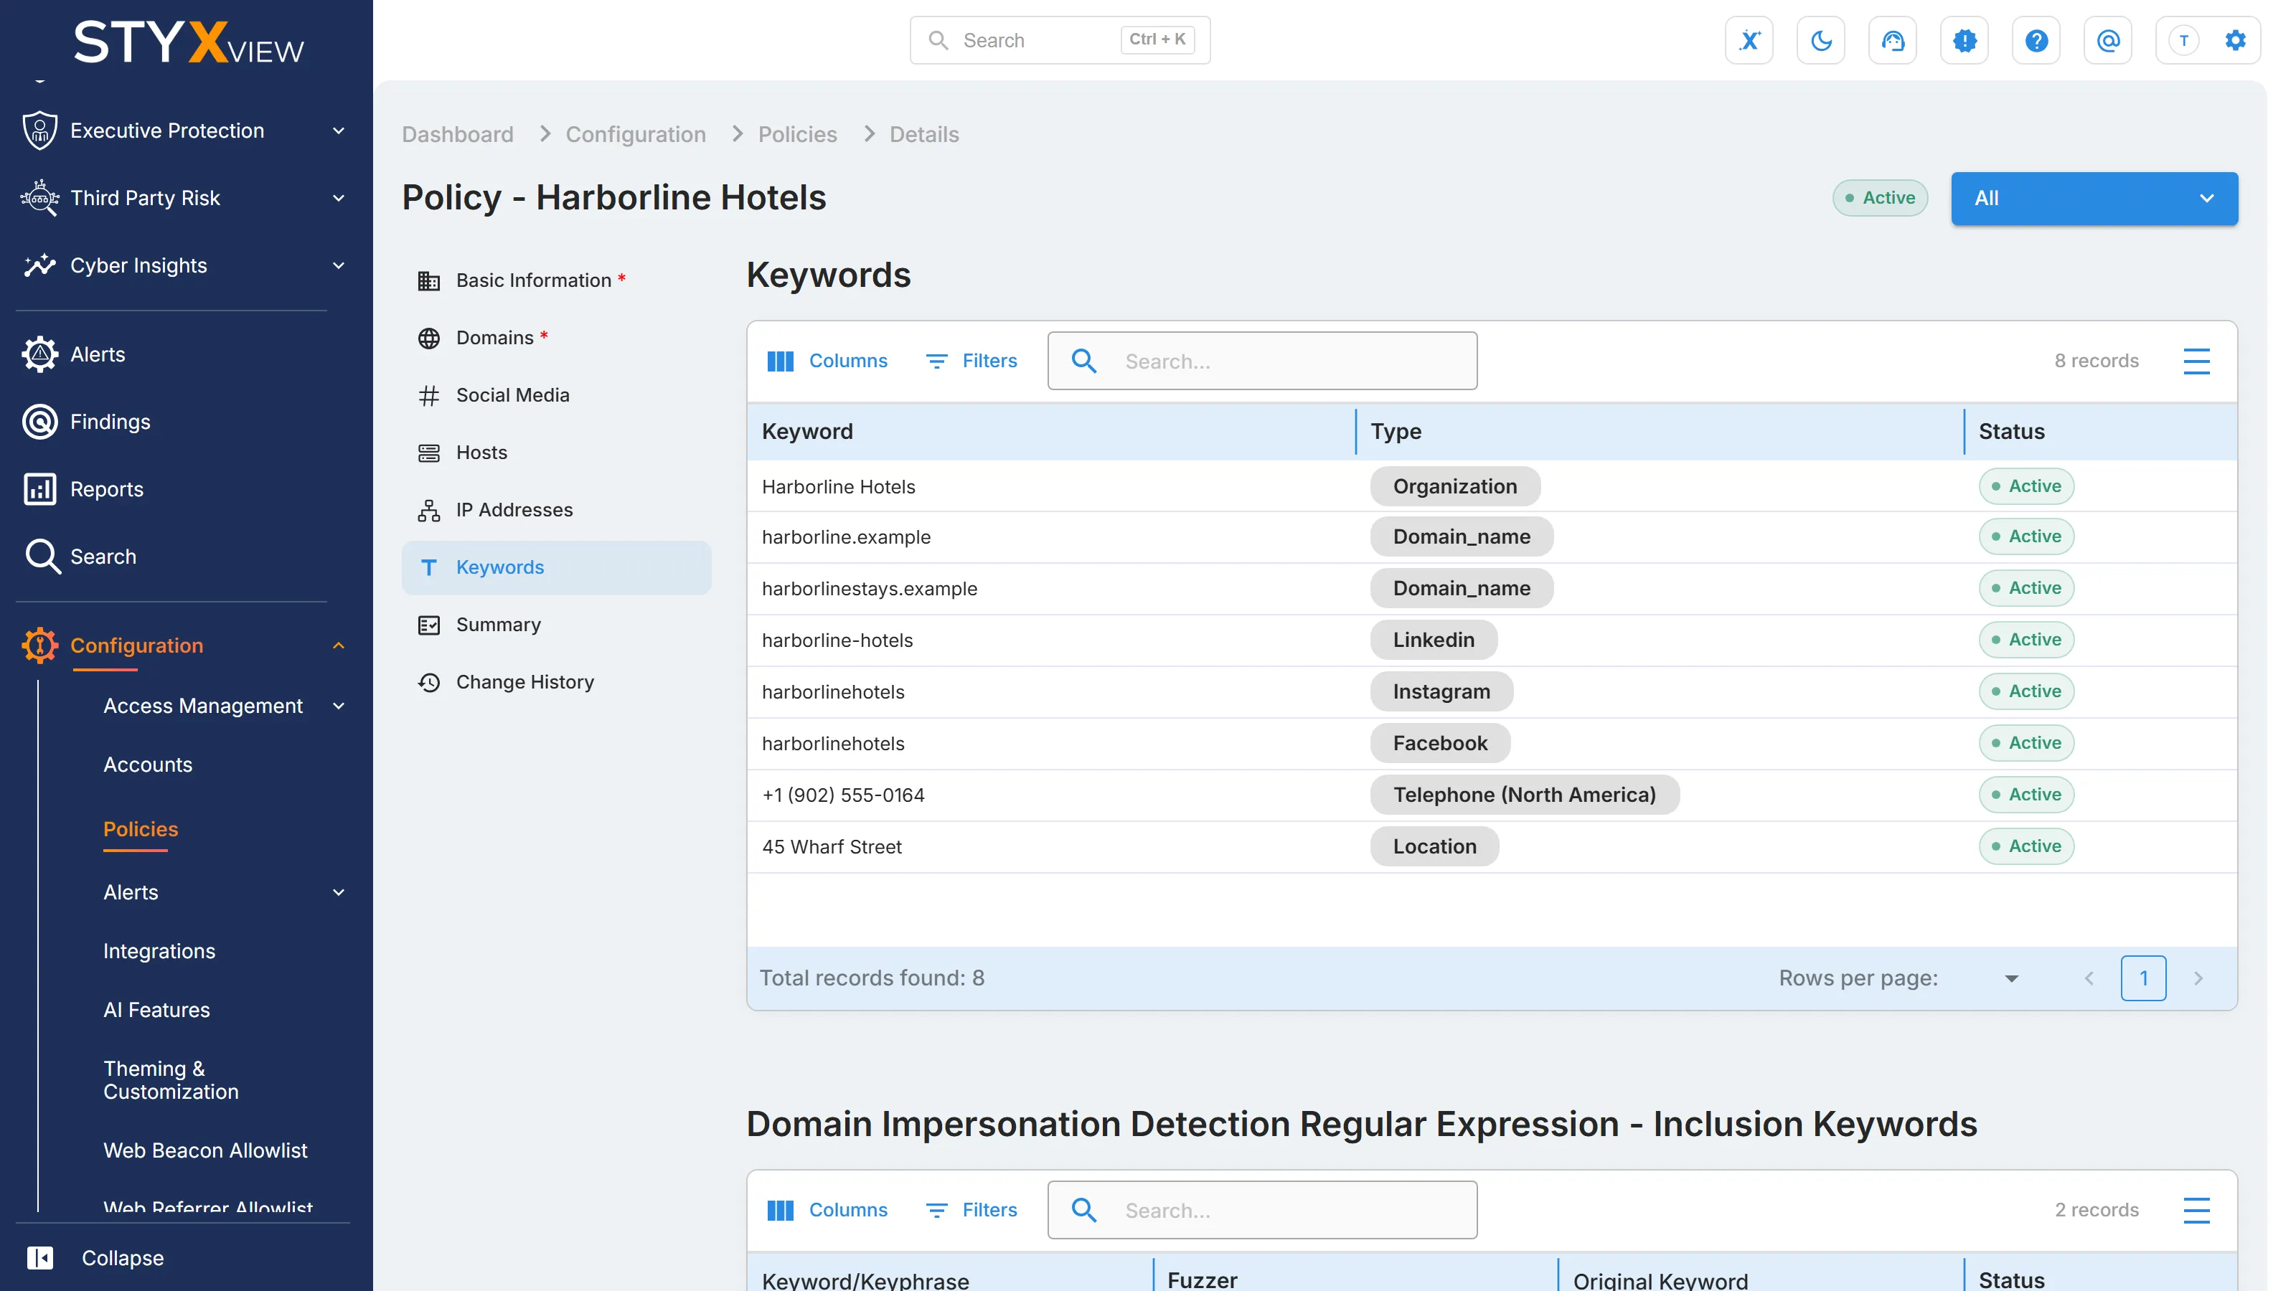
Task: Open the Change History tab
Action: tap(556, 681)
